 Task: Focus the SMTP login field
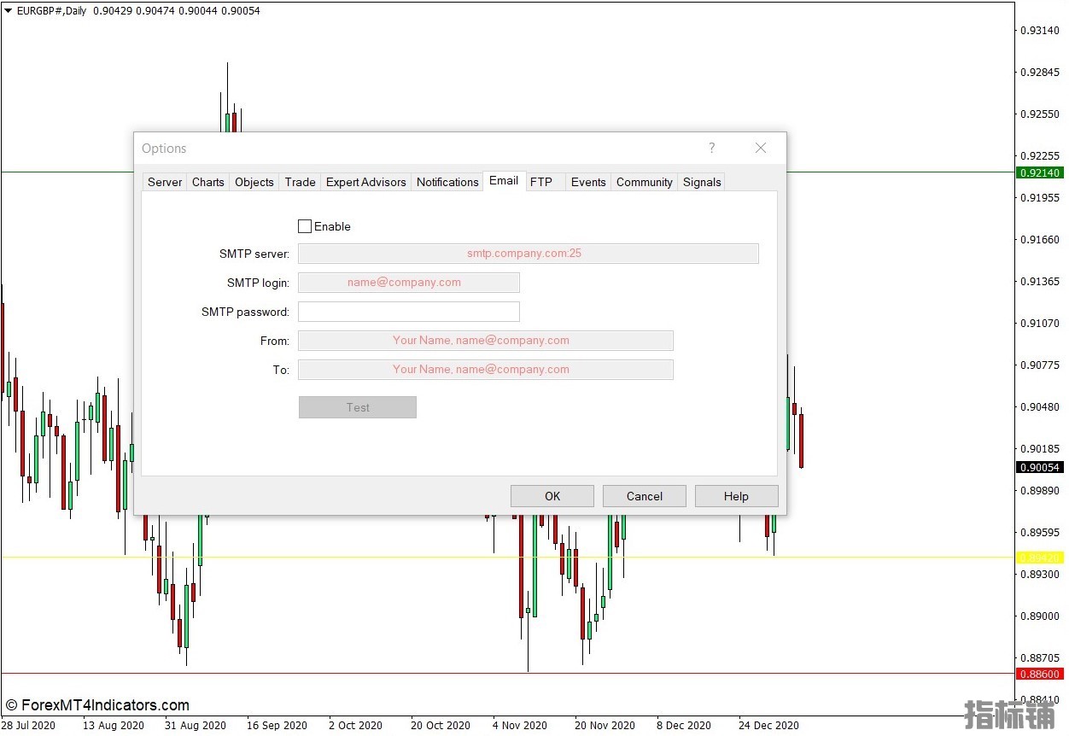[408, 283]
